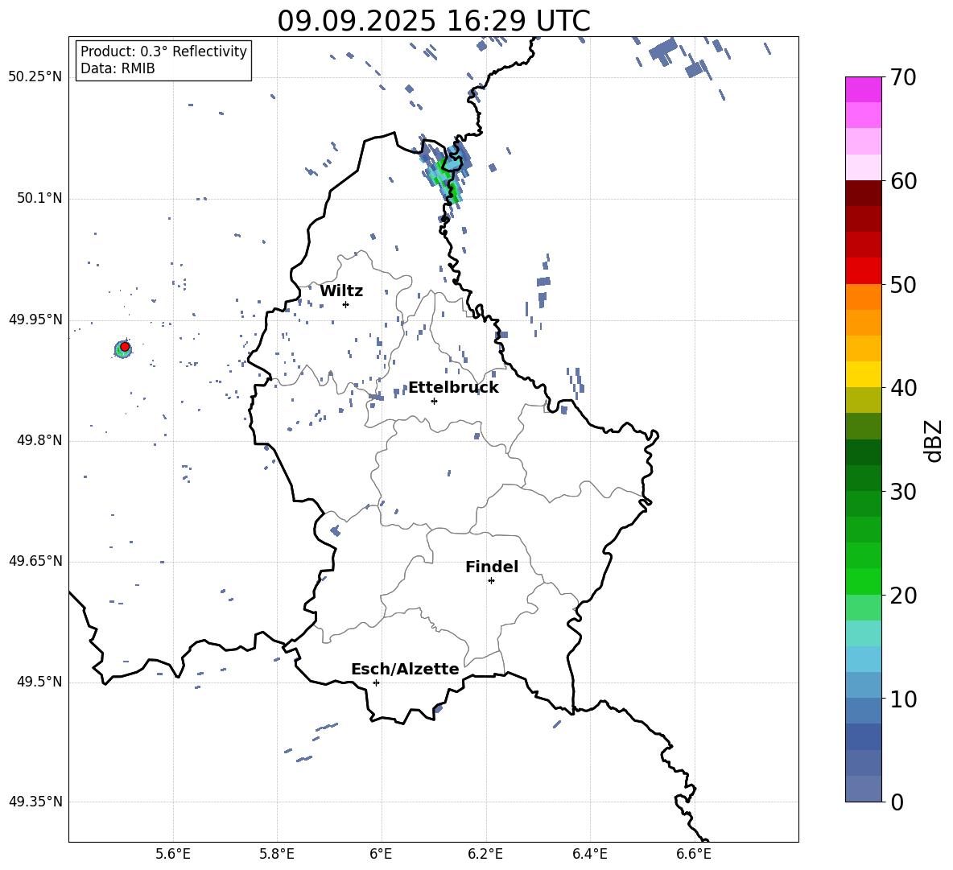The height and width of the screenshot is (870, 953).
Task: Click the 6°E longitude label
Action: click(x=381, y=854)
